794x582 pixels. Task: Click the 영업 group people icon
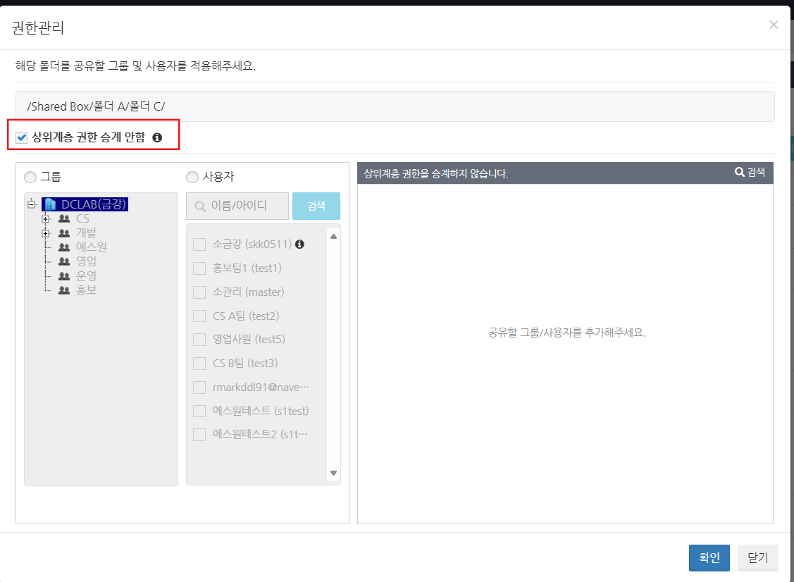coord(64,261)
